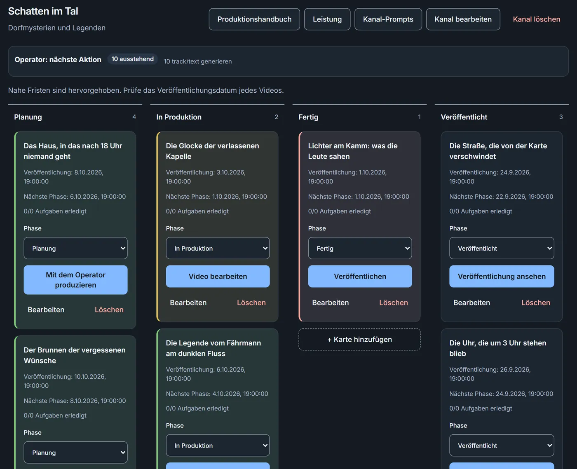Open phase dropdown on 'Die Uhr' card
The image size is (577, 469).
(502, 446)
